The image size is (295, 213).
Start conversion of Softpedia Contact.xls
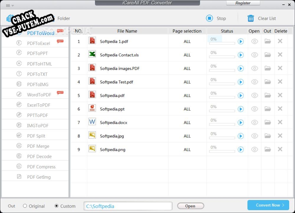pyautogui.click(x=241, y=55)
